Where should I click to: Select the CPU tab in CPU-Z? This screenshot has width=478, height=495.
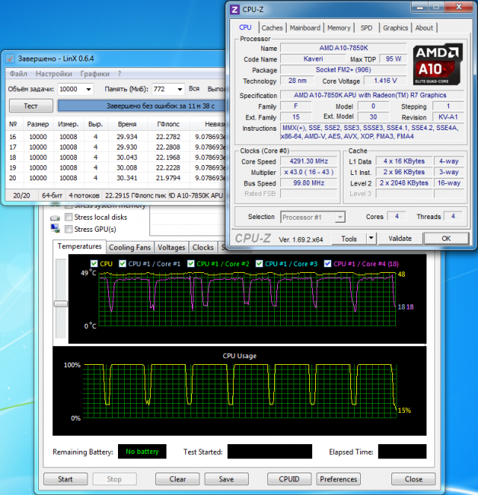[x=245, y=27]
